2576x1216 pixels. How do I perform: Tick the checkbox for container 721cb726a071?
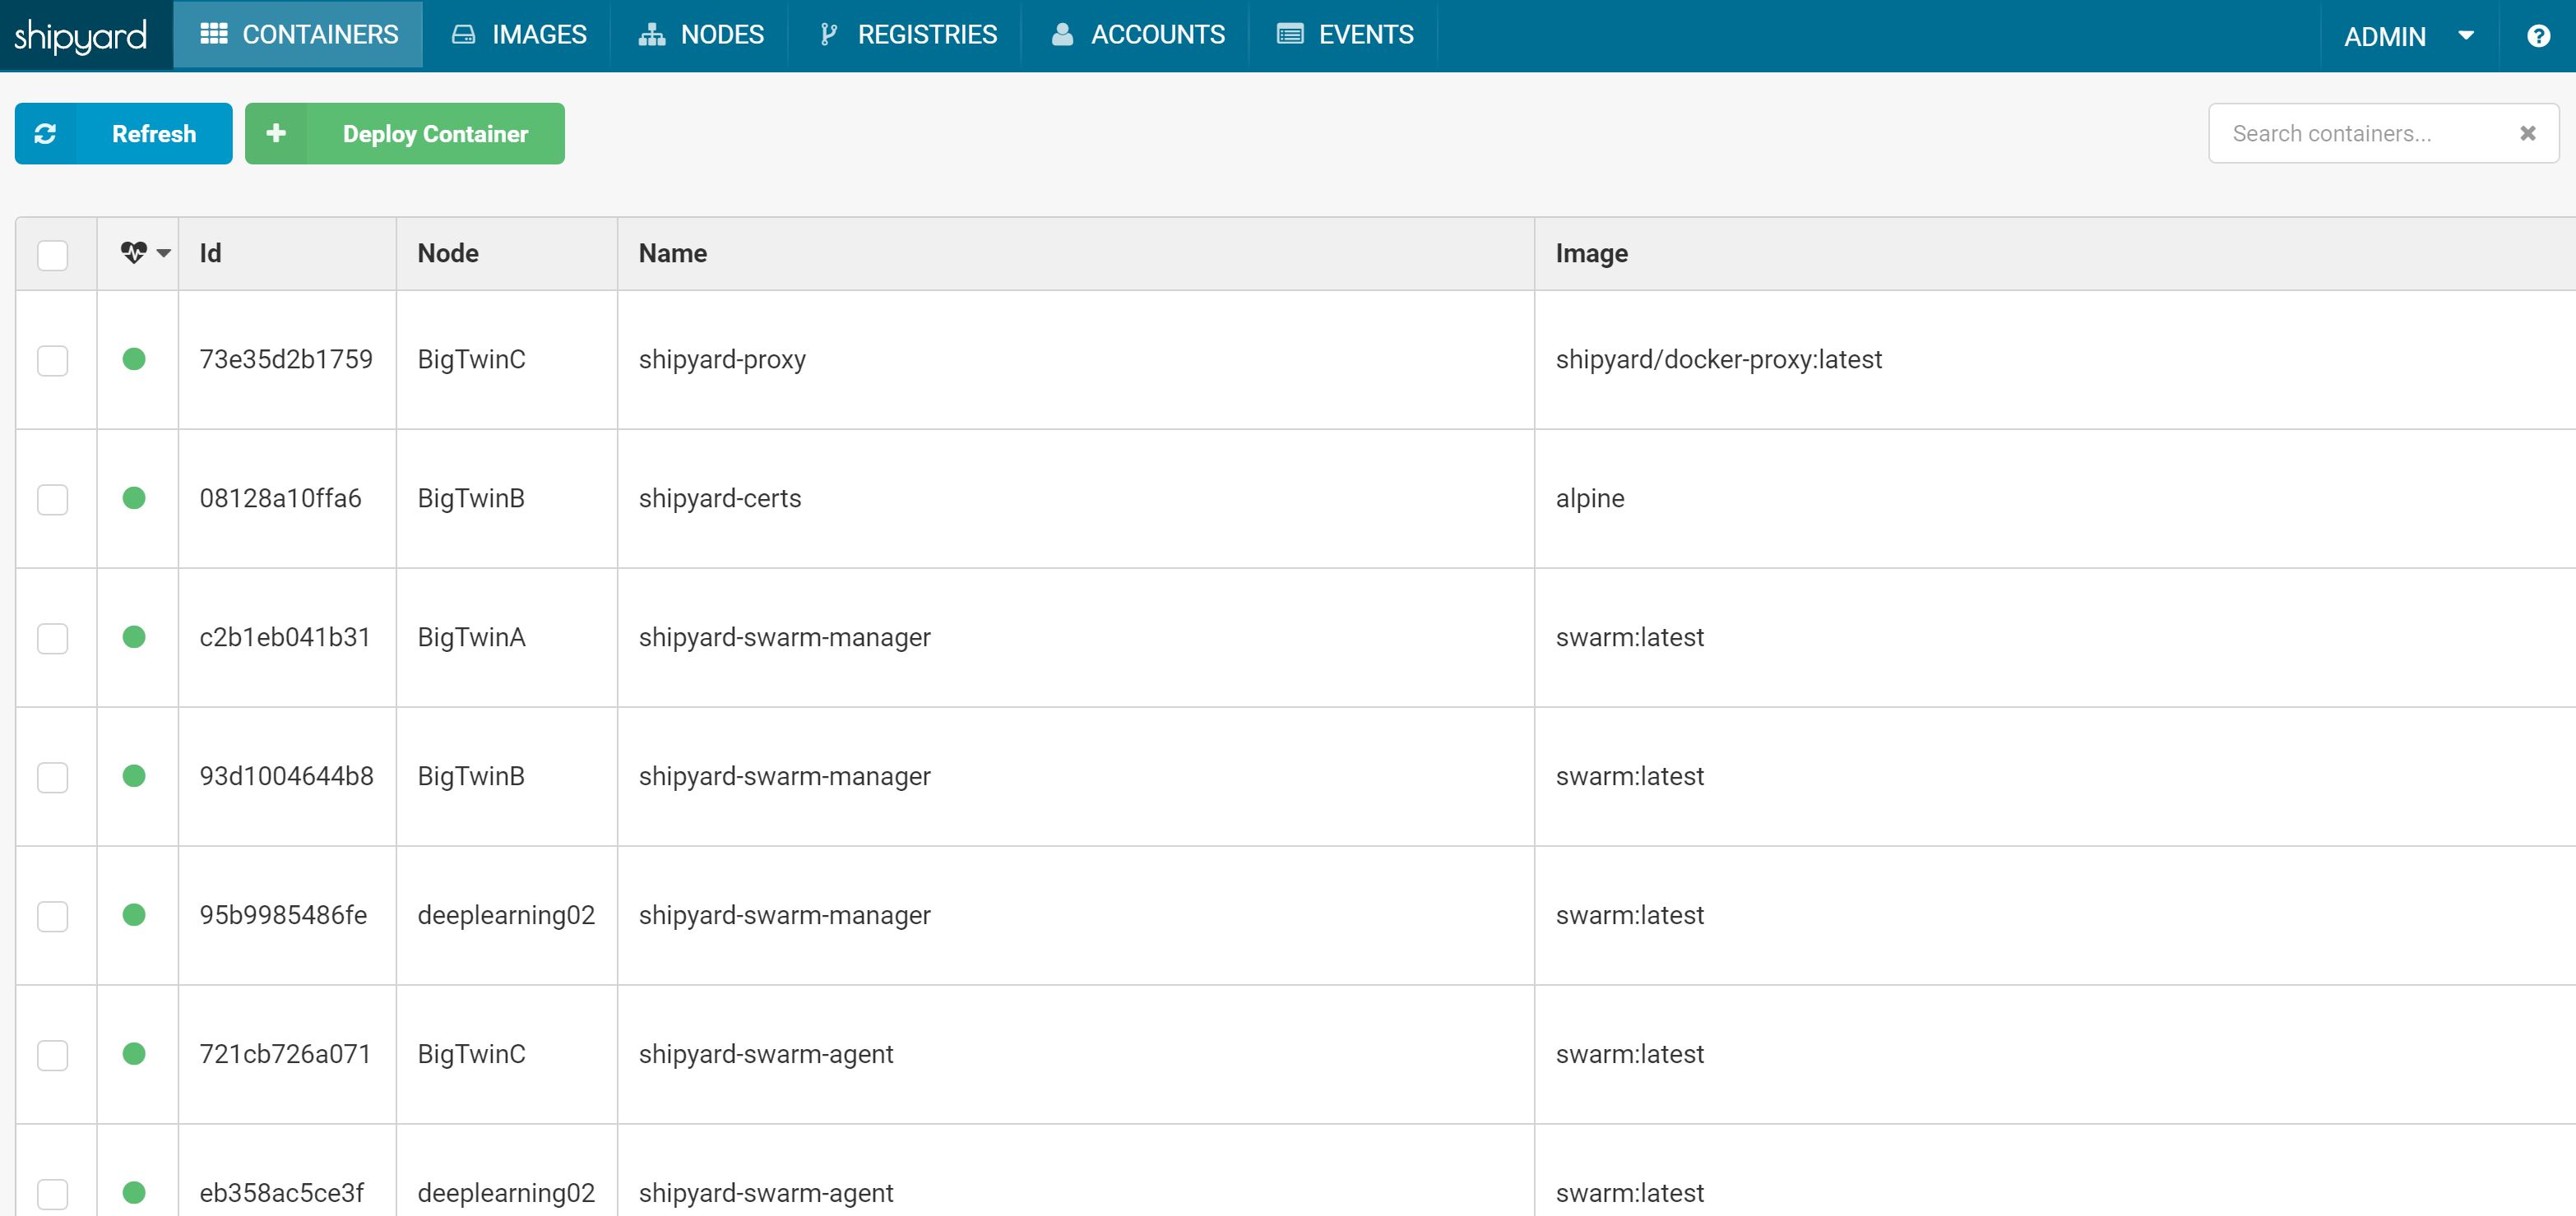click(x=53, y=1055)
